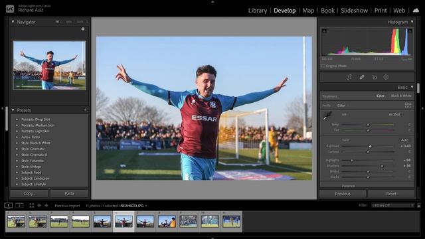Hide the left panel group arrow
Image resolution: width=425 pixels, height=239 pixels.
[2, 108]
